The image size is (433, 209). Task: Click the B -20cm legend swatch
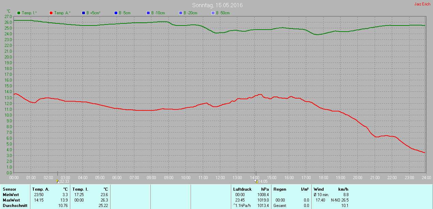point(180,13)
